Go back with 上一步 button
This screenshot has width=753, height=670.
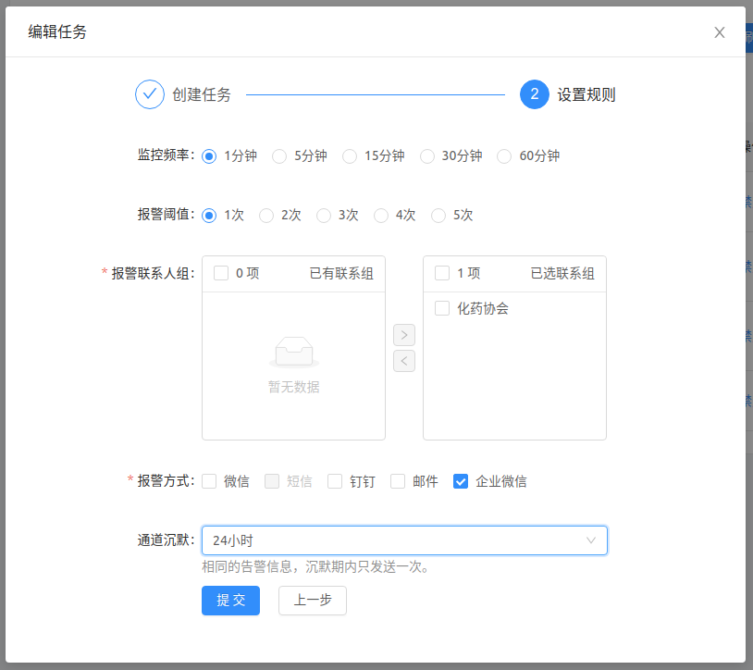tap(306, 601)
